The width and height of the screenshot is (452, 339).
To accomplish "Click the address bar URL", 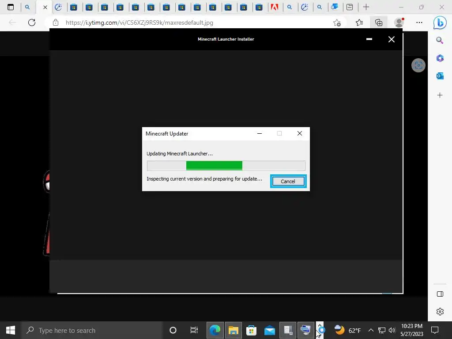I will click(139, 23).
